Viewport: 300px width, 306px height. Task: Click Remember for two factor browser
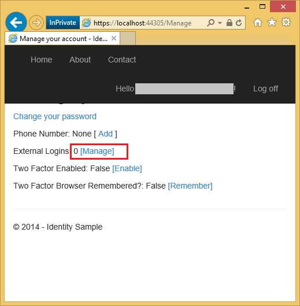pyautogui.click(x=190, y=186)
